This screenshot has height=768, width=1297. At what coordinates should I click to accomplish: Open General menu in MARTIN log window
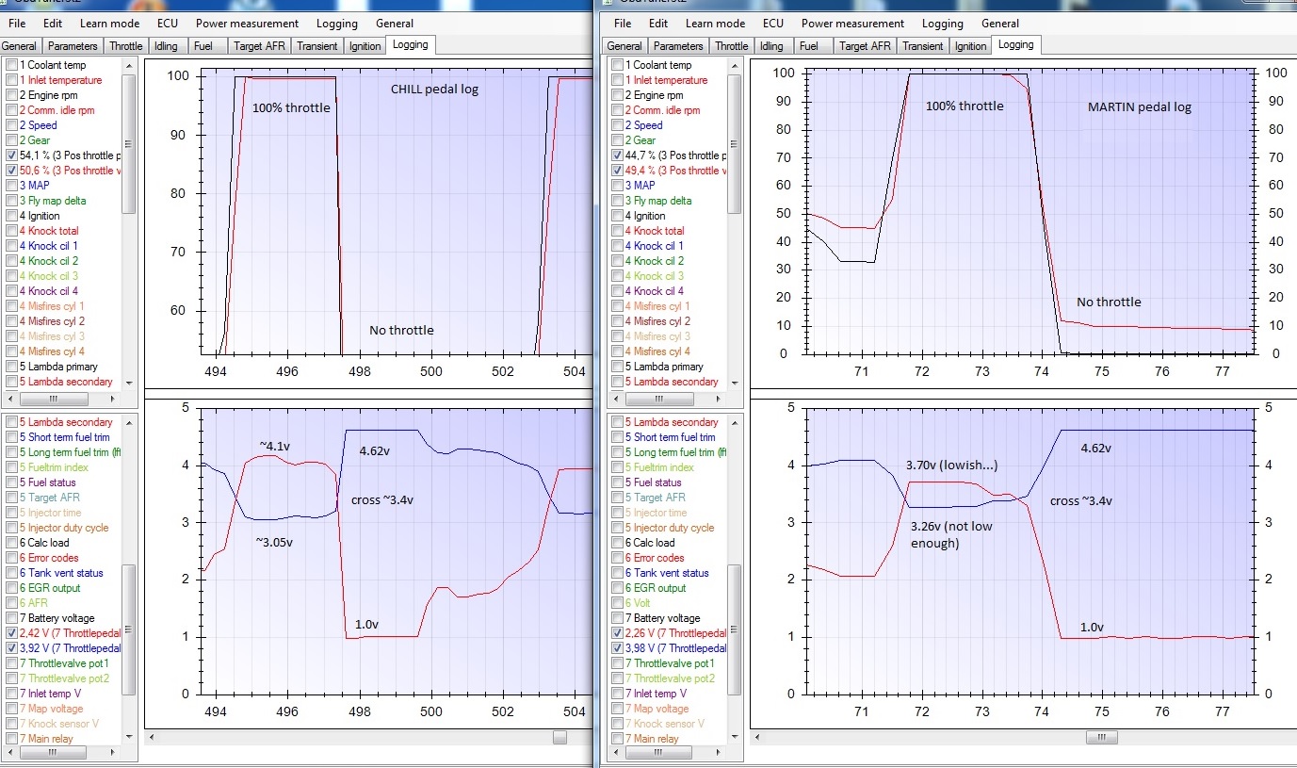coord(1000,23)
